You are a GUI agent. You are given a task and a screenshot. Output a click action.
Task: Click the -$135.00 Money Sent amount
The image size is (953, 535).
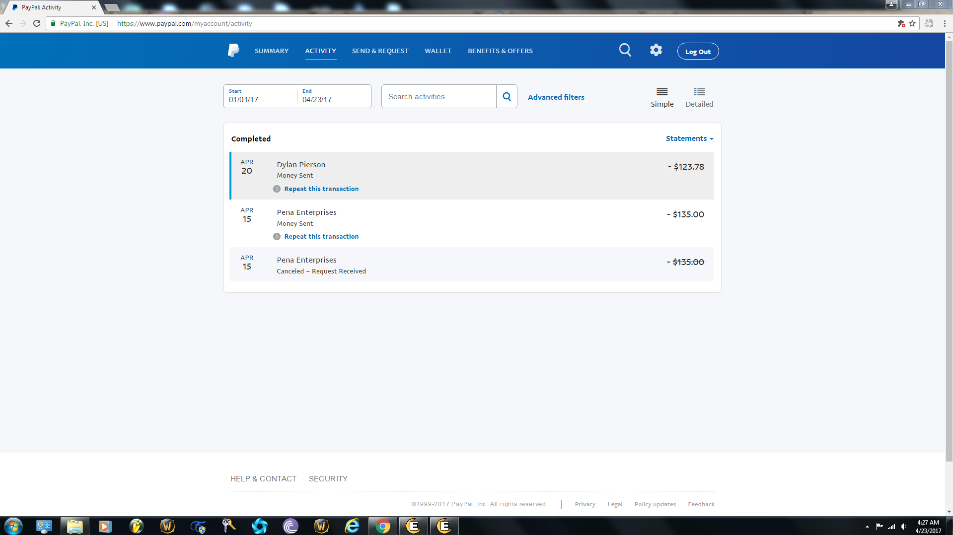[685, 214]
